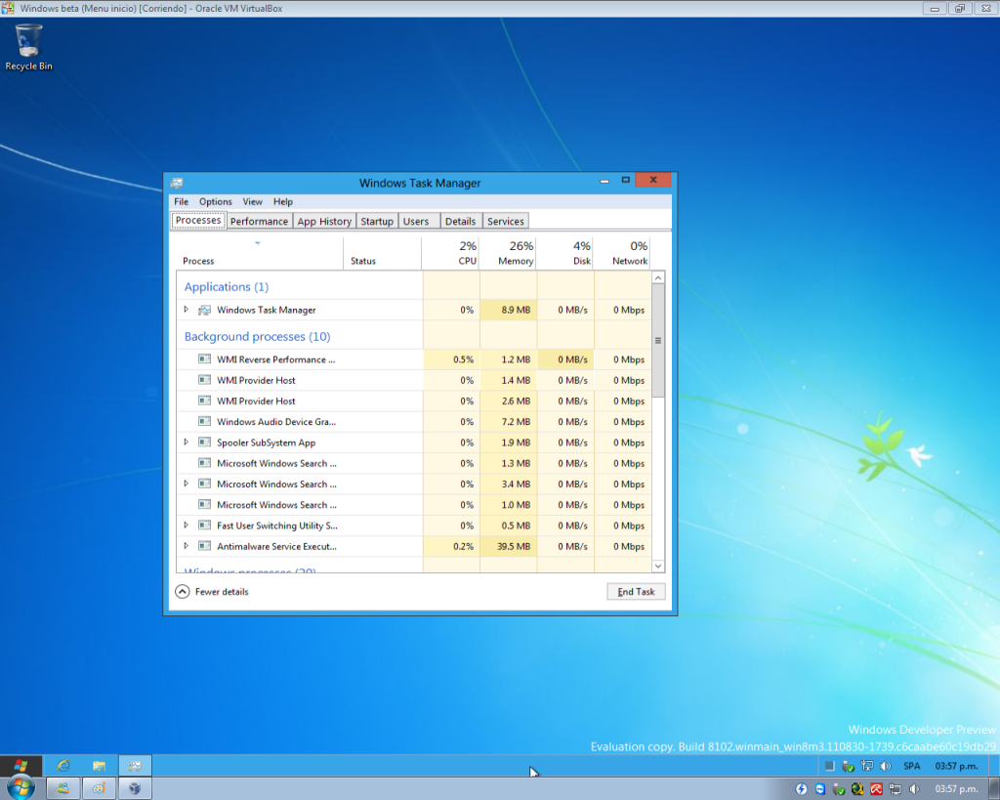The width and height of the screenshot is (1000, 800).
Task: Switch to the Startup tab
Action: [x=377, y=222]
